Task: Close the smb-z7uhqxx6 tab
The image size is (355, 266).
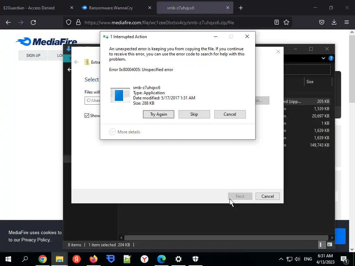Action: click(228, 8)
